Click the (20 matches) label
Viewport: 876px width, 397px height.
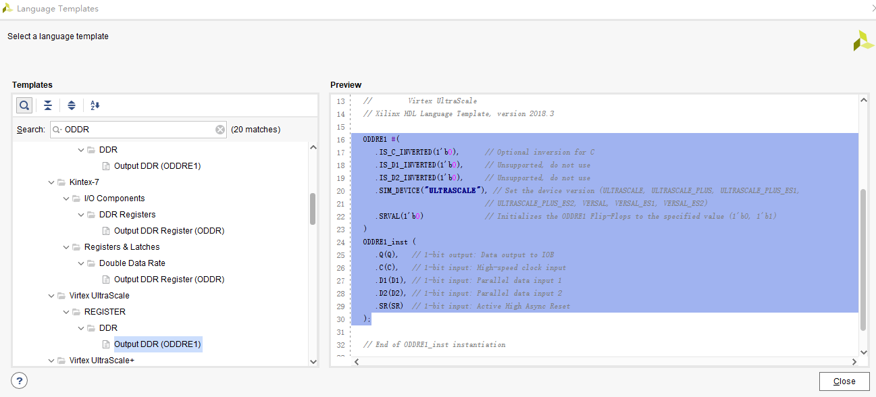(x=255, y=130)
